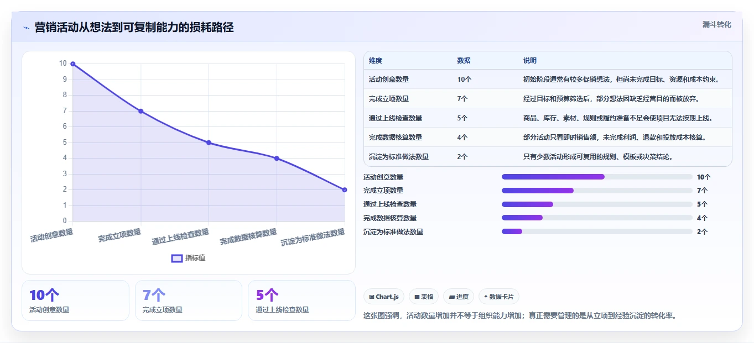
Task: Click the 说明 table column header
Action: [x=530, y=61]
